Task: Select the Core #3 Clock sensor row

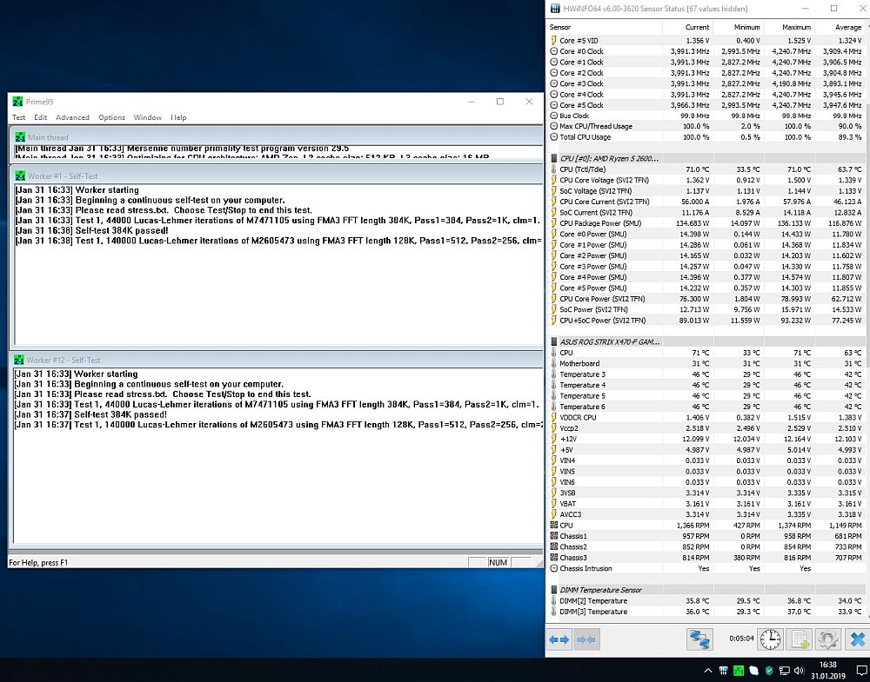Action: coord(706,83)
